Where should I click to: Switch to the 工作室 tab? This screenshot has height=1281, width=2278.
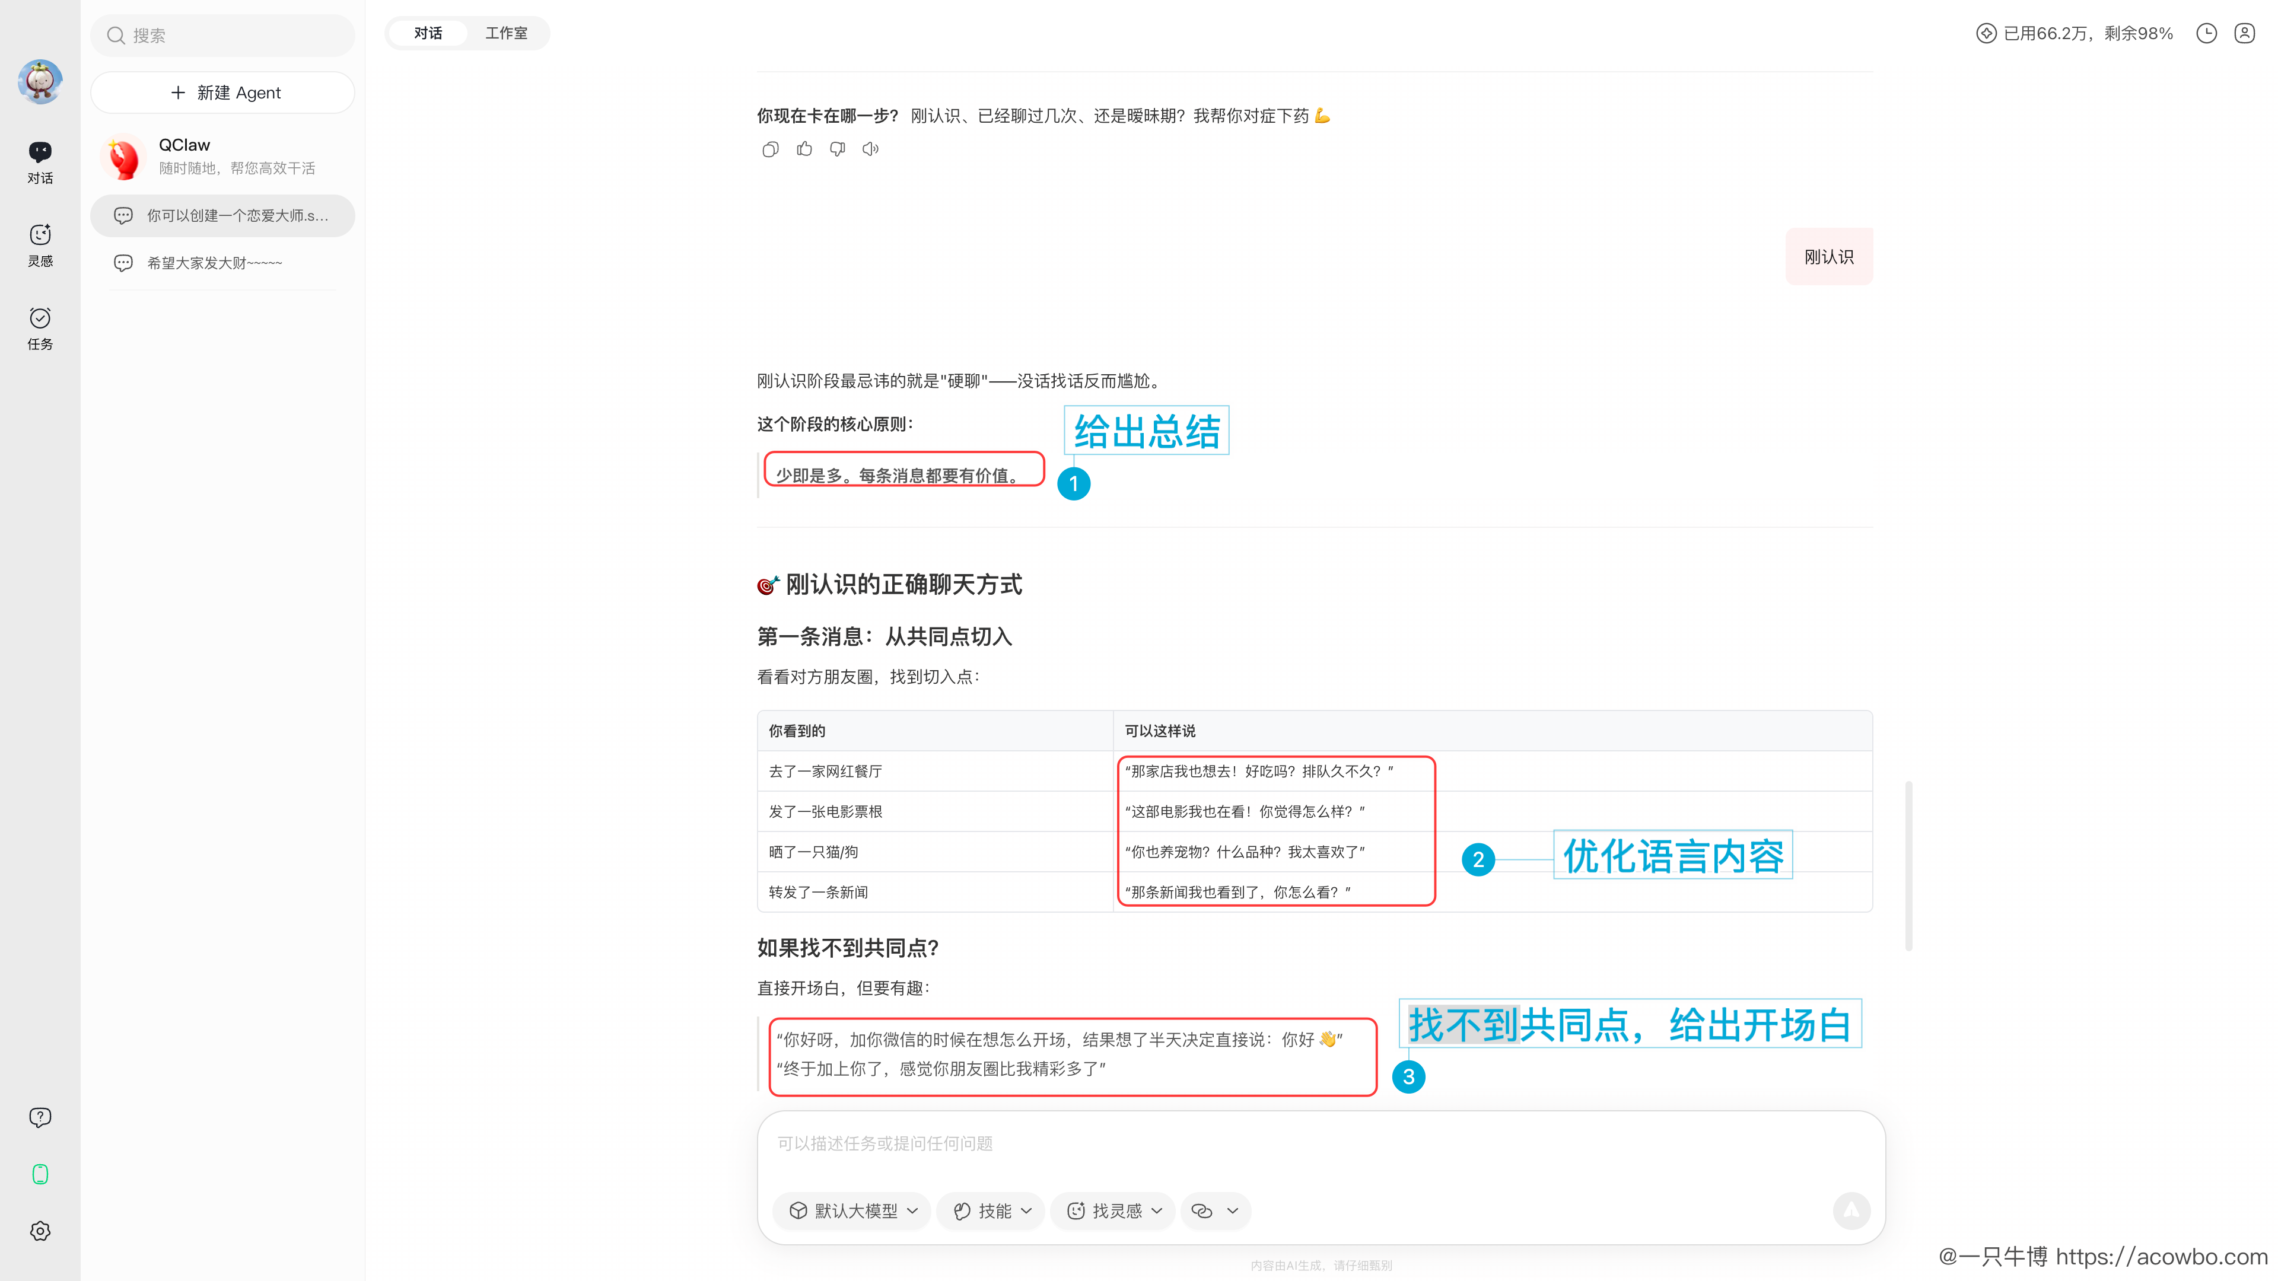click(x=506, y=34)
